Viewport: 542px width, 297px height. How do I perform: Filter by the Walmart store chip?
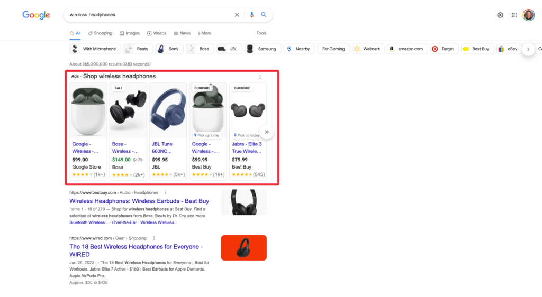point(368,49)
